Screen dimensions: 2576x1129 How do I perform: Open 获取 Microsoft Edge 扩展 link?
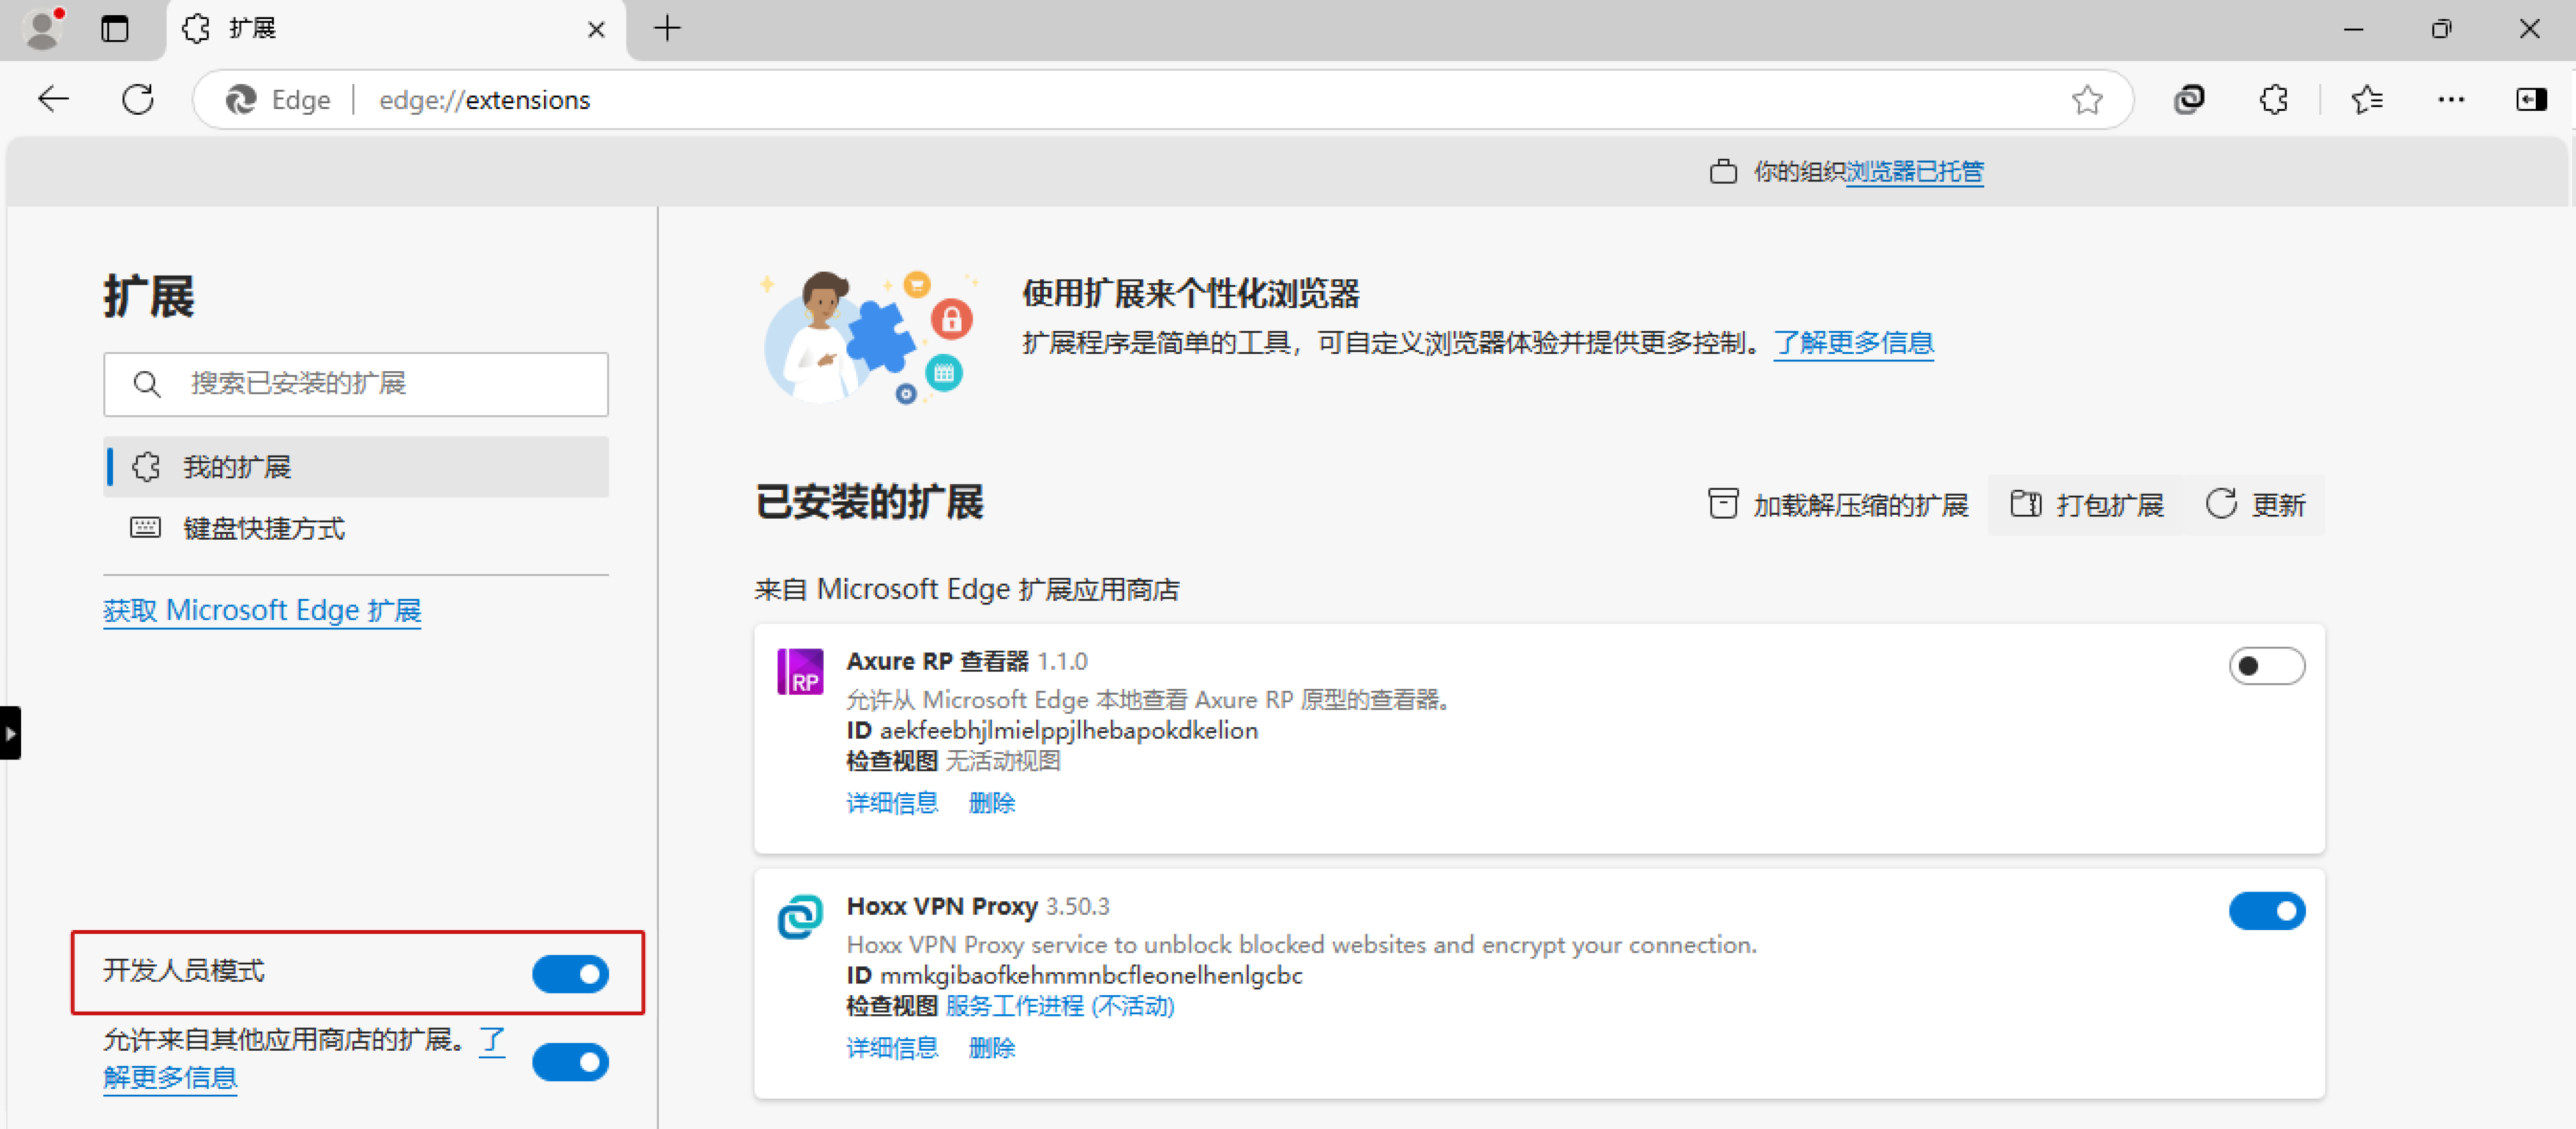(262, 609)
